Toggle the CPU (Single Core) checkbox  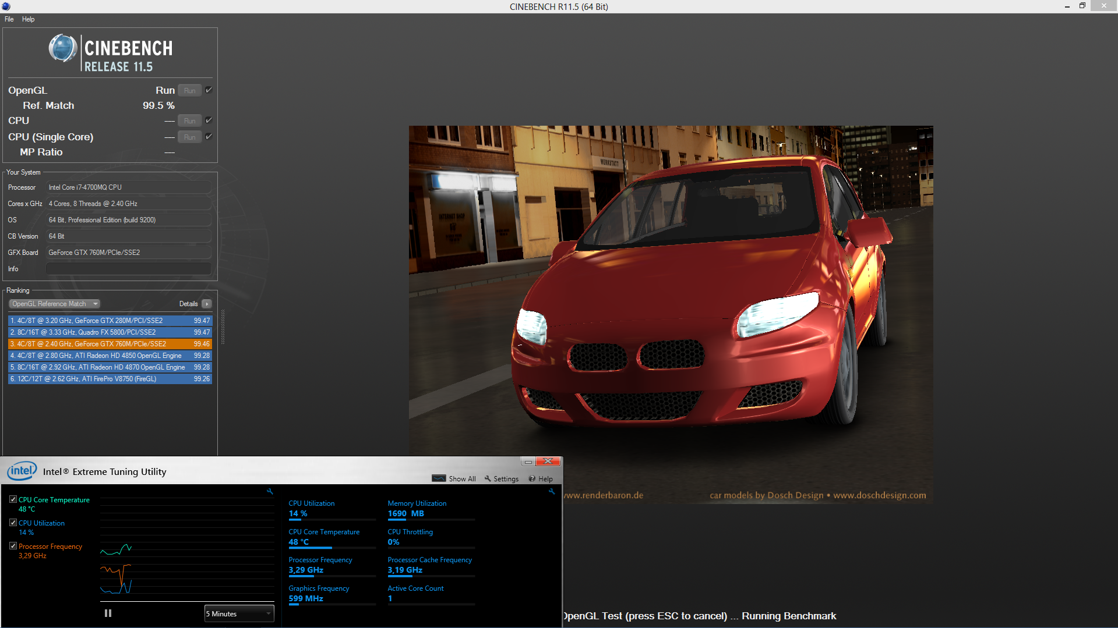(x=209, y=136)
